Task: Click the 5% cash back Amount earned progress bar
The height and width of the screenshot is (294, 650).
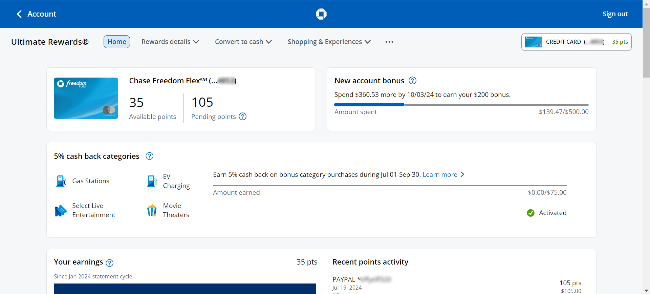Action: click(x=390, y=186)
